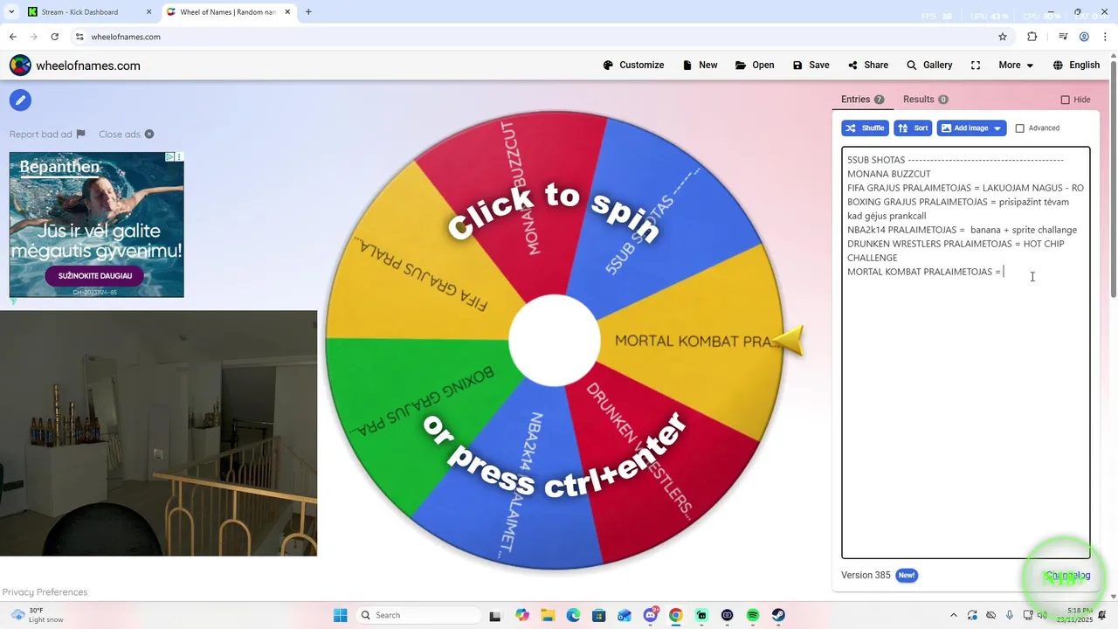Open Spotify from the taskbar
This screenshot has height=629, width=1118.
click(753, 615)
